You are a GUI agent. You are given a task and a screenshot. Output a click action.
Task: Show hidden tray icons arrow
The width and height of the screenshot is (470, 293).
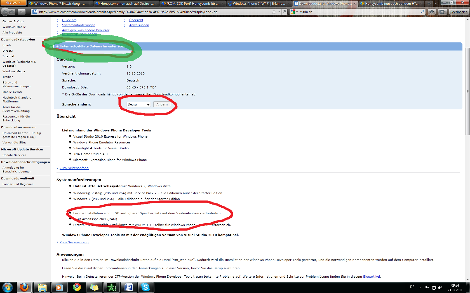pyautogui.click(x=420, y=287)
